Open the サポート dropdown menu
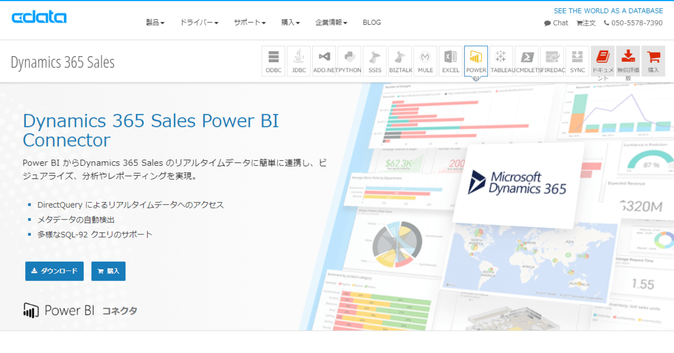The height and width of the screenshot is (353, 674). click(x=250, y=22)
